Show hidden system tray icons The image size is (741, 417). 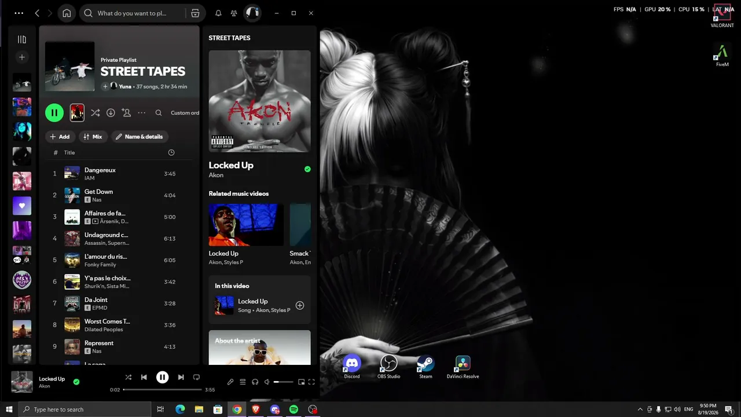(x=640, y=409)
